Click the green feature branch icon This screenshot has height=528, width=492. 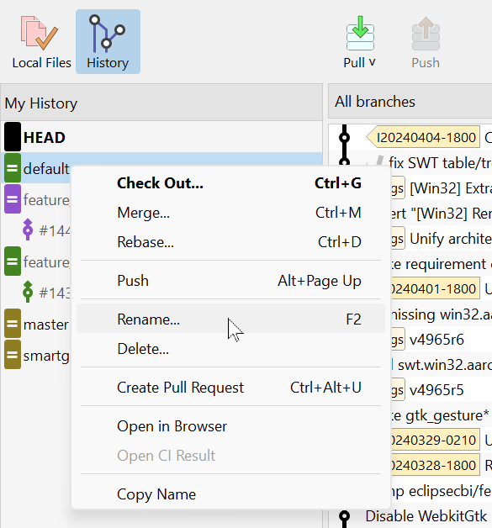13,261
